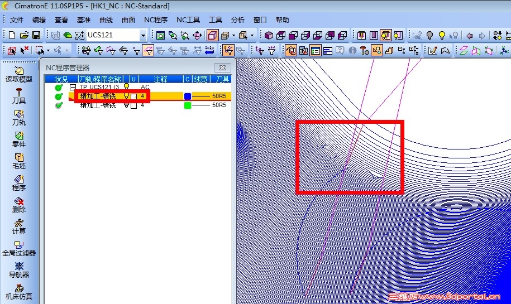The height and width of the screenshot is (304, 511).
Task: Close the NC程序管理器 panel
Action: click(223, 67)
